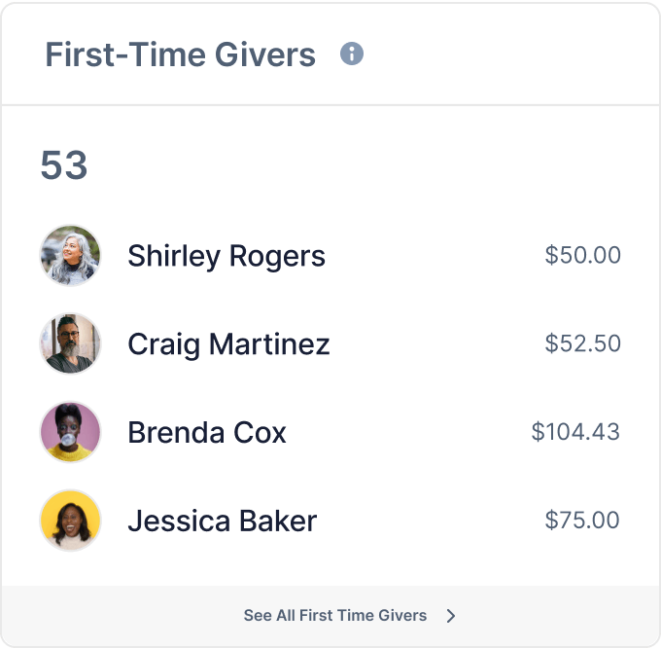Open Shirley Rogers' profile photo
This screenshot has height=648, width=661.
70,255
